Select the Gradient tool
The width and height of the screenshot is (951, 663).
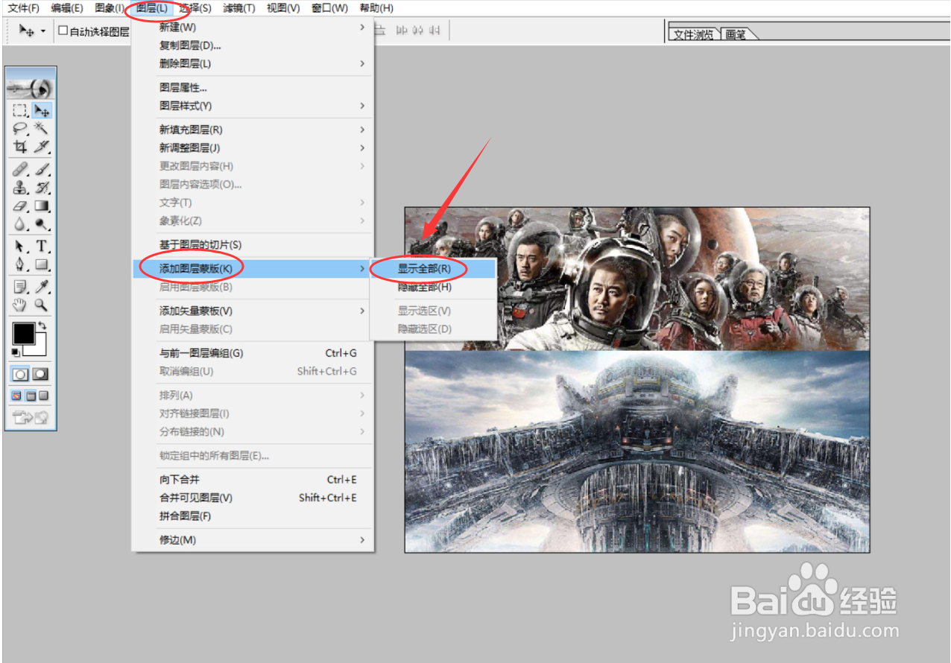42,206
